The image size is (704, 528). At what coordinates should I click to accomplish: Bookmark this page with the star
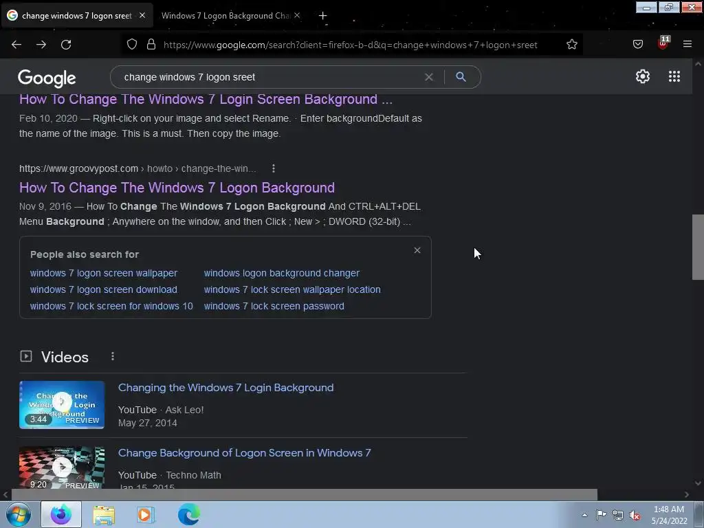click(x=571, y=45)
